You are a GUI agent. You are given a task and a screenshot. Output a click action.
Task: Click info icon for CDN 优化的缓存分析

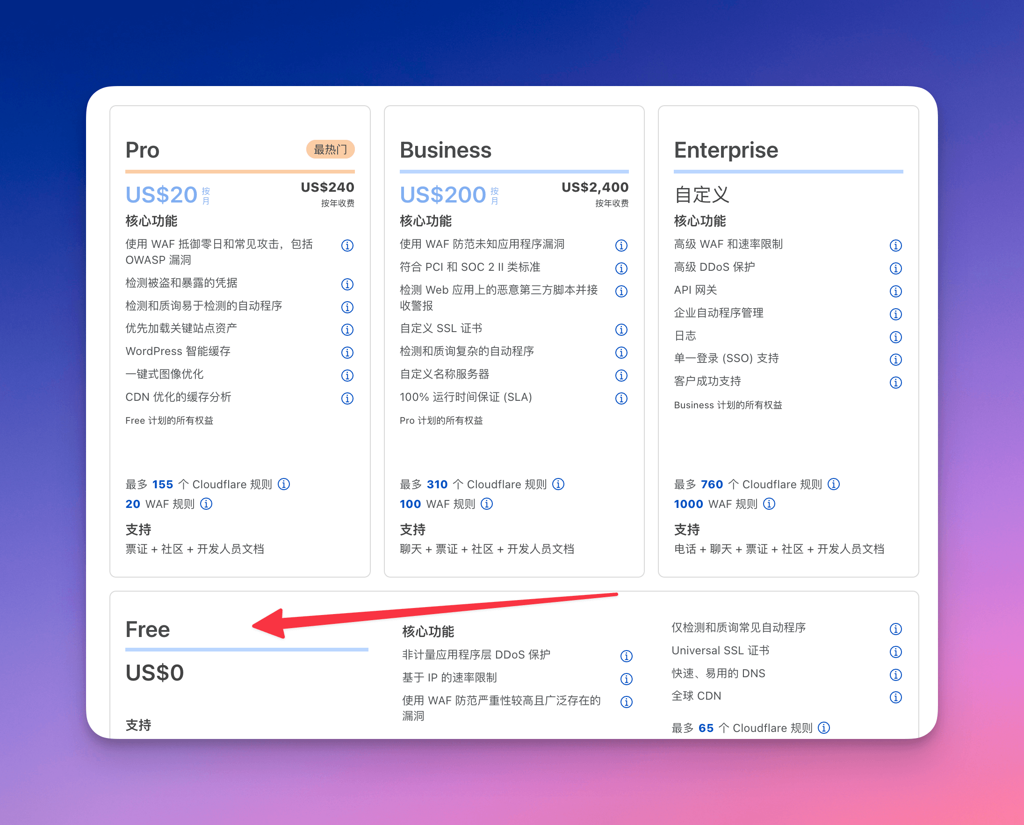click(347, 398)
